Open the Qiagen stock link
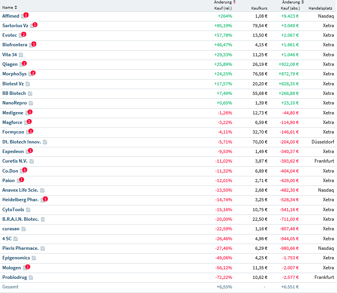 click(x=10, y=64)
